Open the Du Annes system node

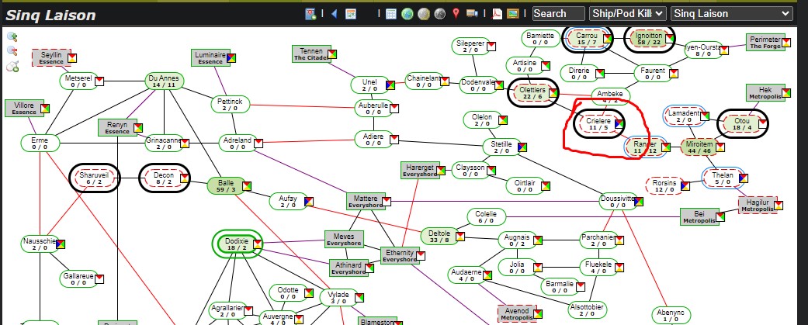(165, 81)
